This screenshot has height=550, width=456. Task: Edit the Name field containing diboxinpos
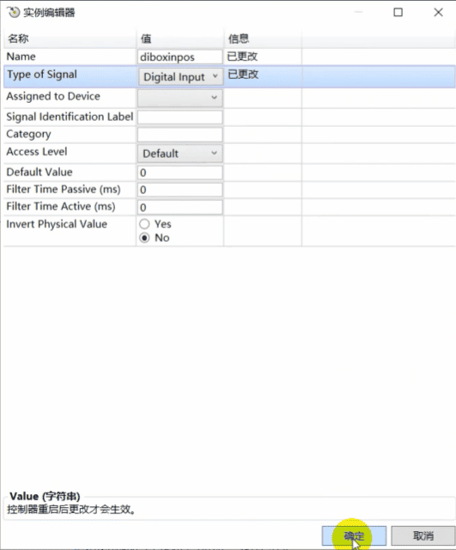180,57
